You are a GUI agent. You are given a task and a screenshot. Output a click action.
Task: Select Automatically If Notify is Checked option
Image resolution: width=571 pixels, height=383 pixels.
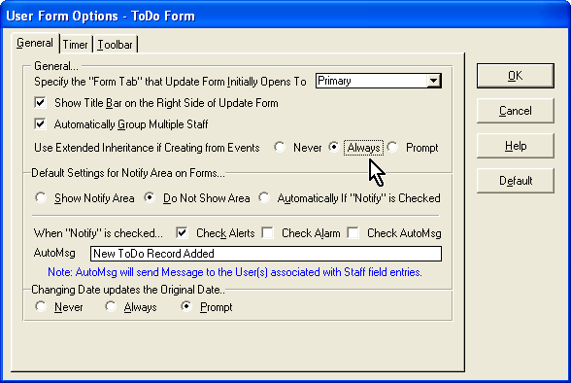[264, 198]
